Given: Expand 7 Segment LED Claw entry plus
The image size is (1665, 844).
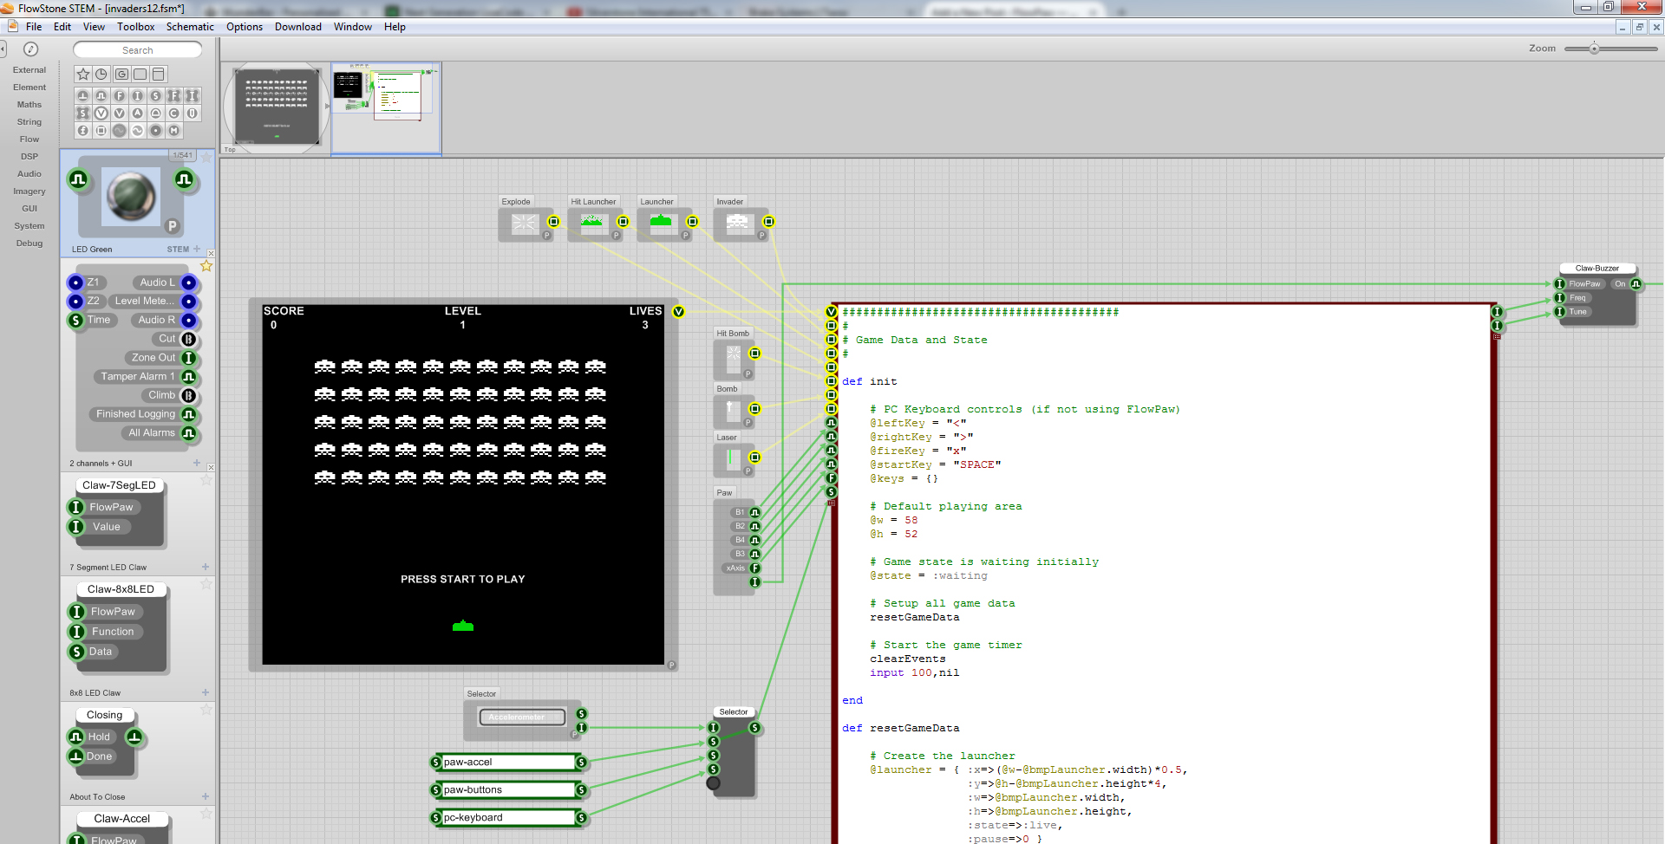Looking at the screenshot, I should point(206,567).
